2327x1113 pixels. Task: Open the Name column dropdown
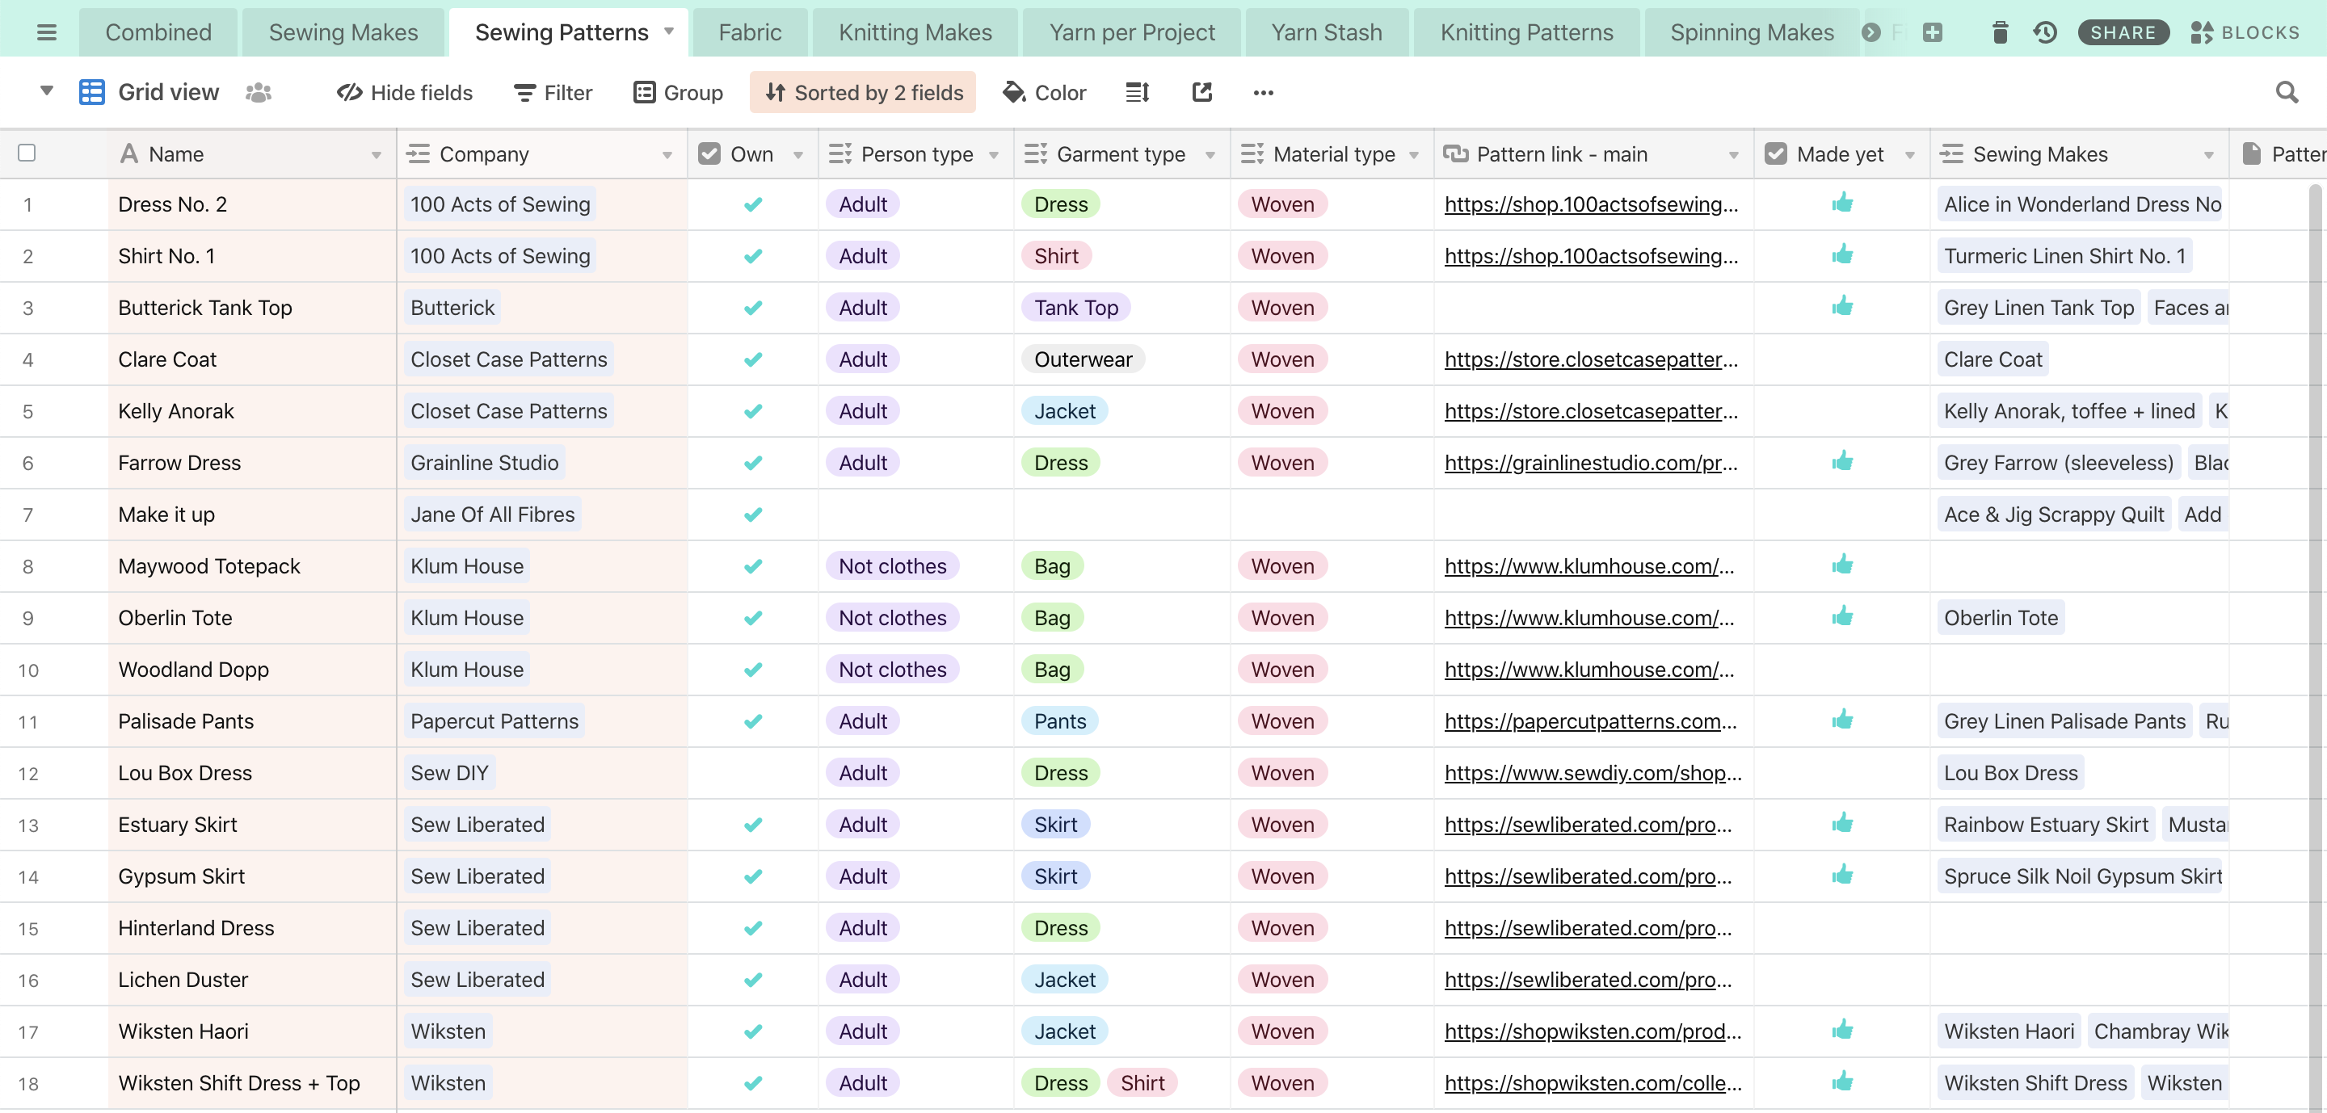coord(376,155)
